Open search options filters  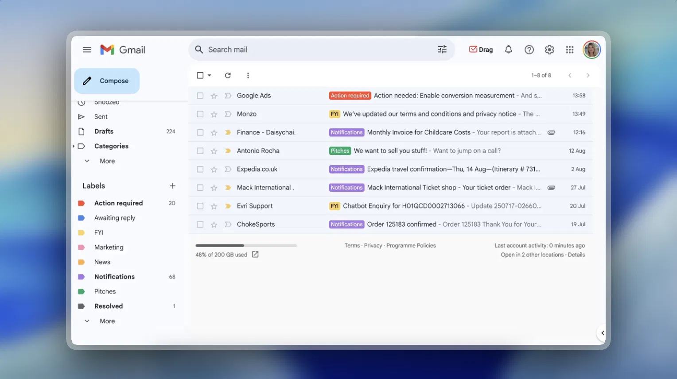(x=442, y=49)
